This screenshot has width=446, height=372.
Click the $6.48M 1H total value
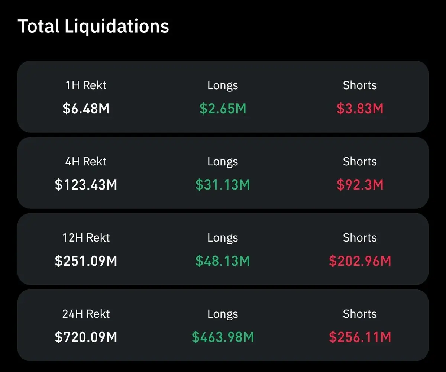[x=86, y=109]
